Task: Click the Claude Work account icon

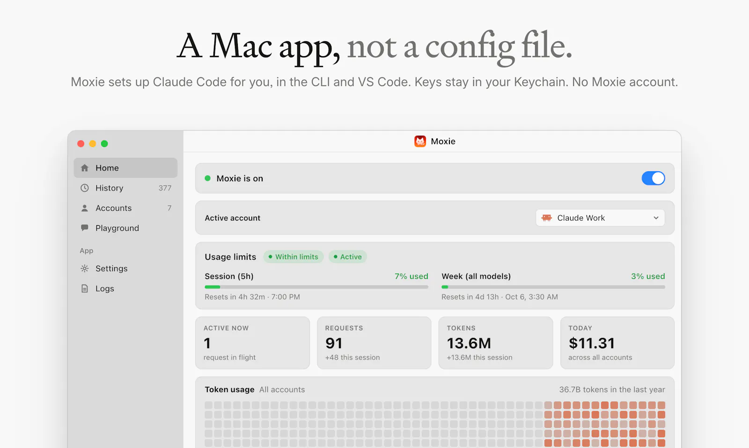Action: (x=547, y=218)
